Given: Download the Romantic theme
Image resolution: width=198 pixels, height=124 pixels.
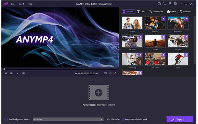Looking at the screenshot, I should pos(186,19).
